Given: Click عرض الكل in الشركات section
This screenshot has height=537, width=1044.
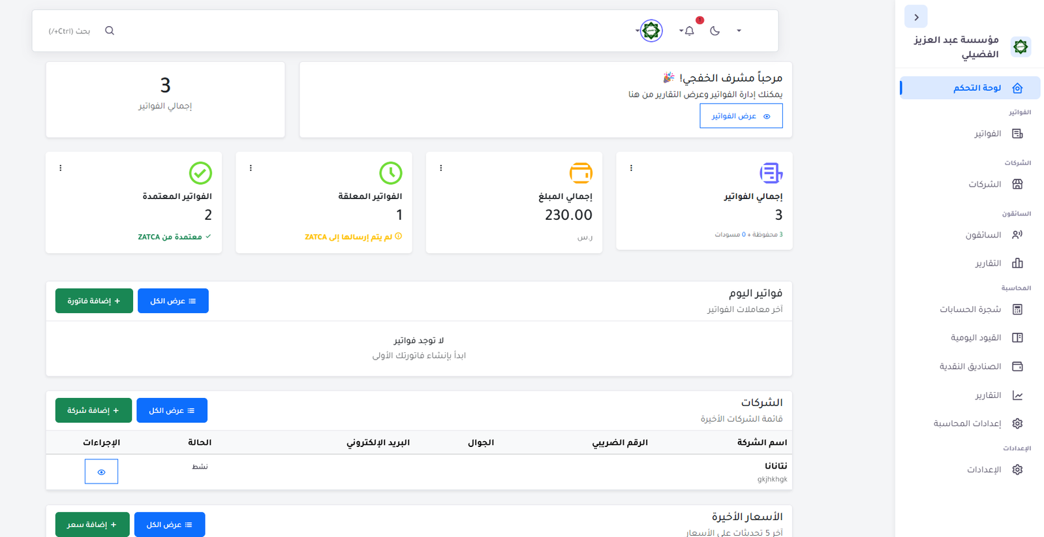Looking at the screenshot, I should click(x=172, y=410).
